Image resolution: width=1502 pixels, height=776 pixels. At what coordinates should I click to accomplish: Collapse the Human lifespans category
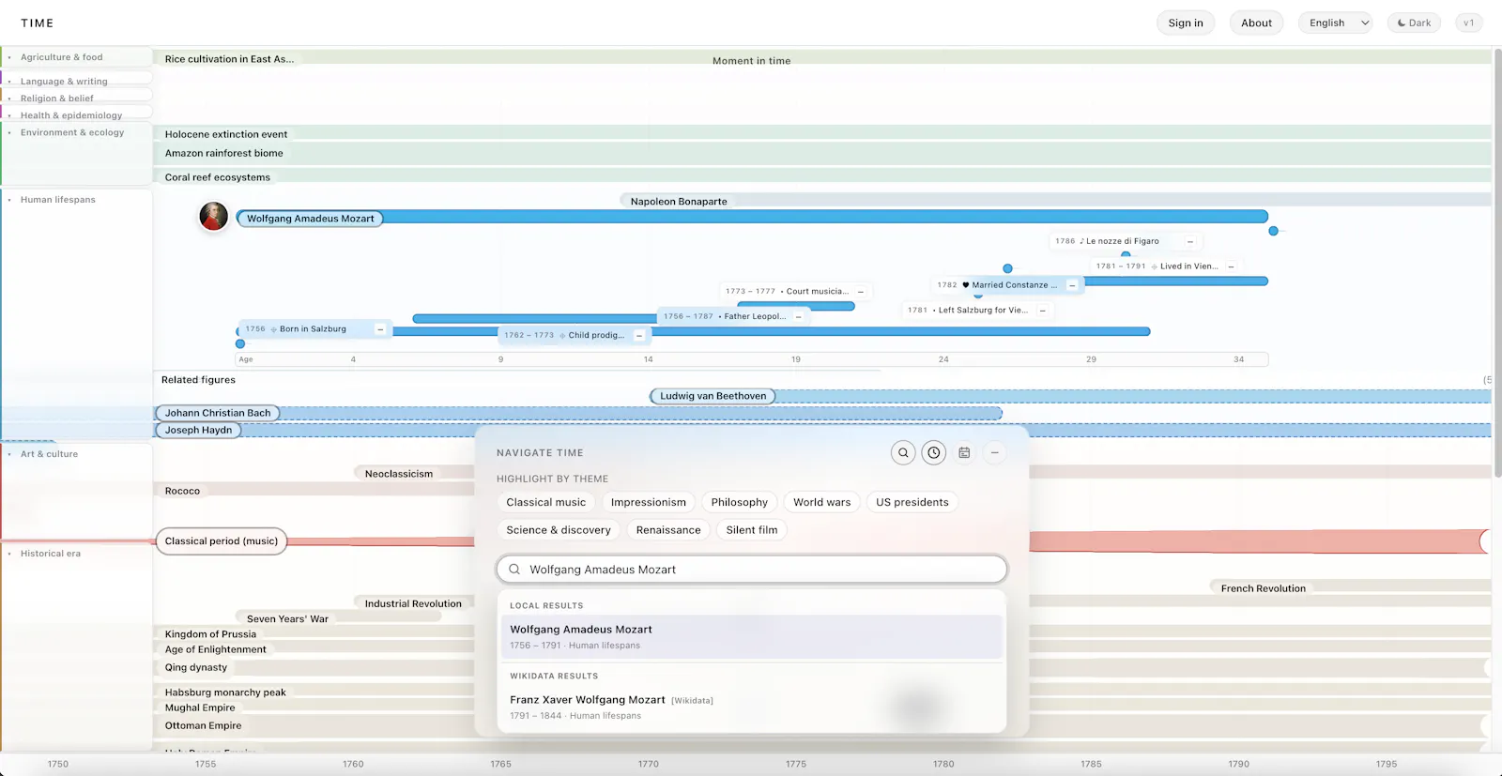(x=58, y=200)
